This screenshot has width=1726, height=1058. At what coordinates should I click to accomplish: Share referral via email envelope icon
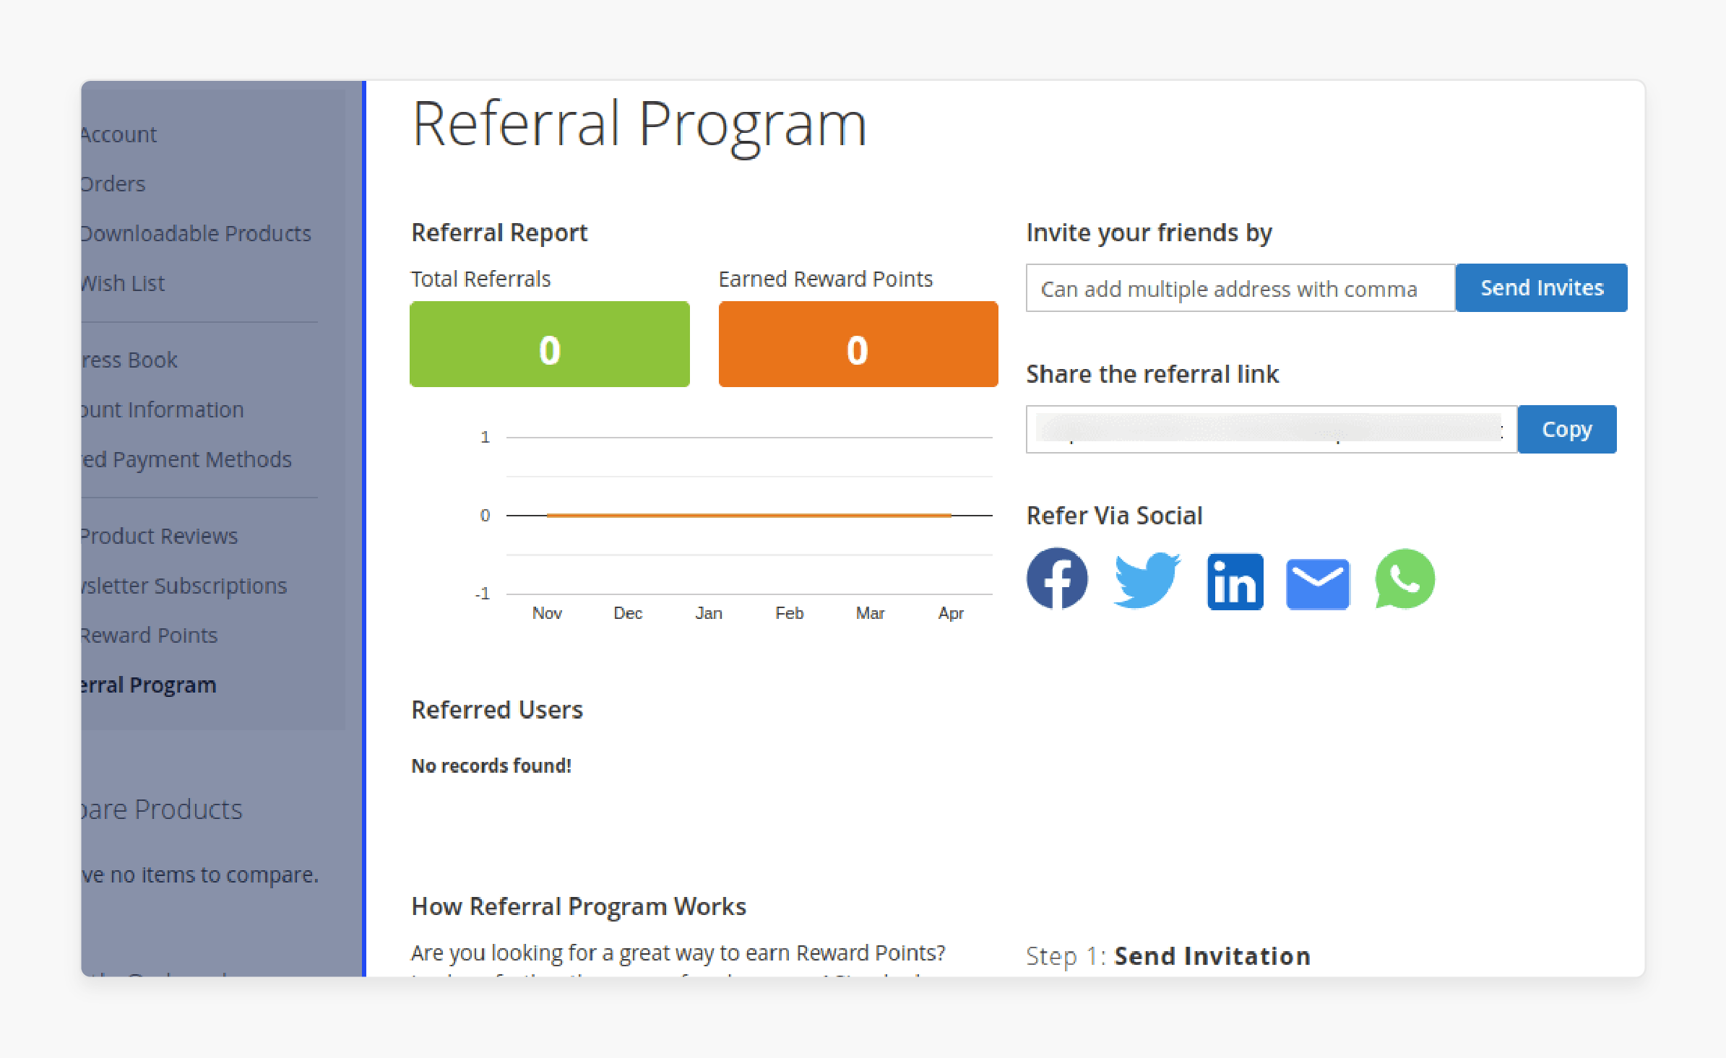[x=1318, y=584]
